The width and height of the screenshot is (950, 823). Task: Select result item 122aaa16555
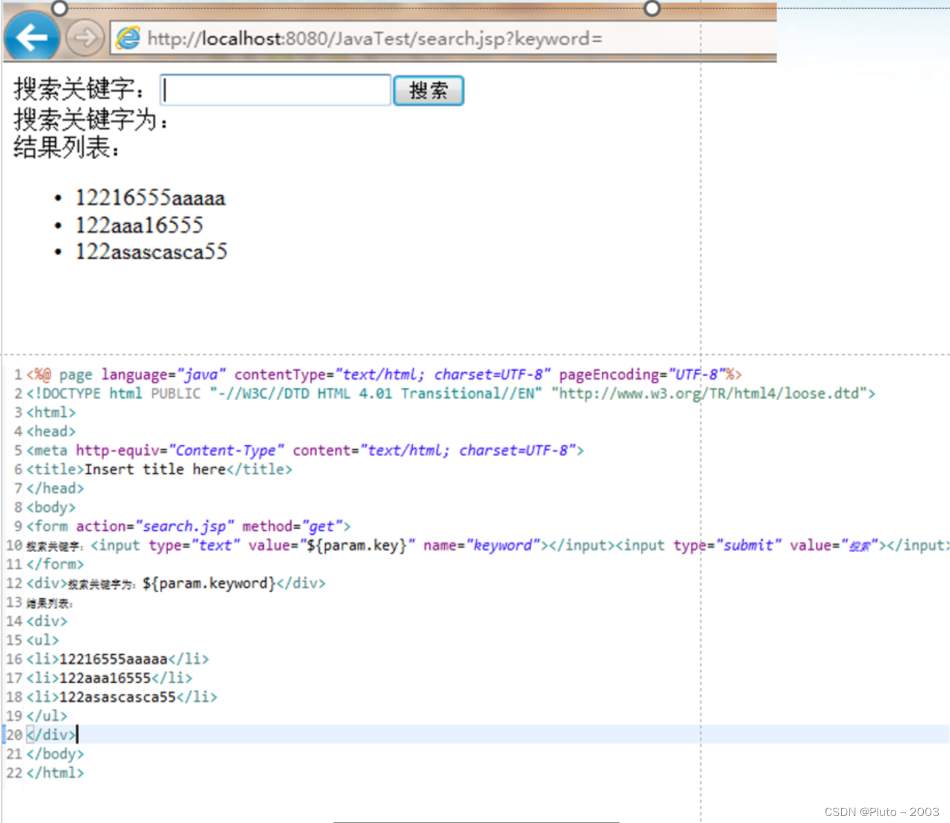[139, 225]
